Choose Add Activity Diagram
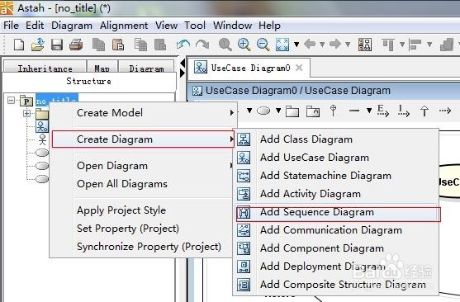The height and width of the screenshot is (302, 460). 336,194
